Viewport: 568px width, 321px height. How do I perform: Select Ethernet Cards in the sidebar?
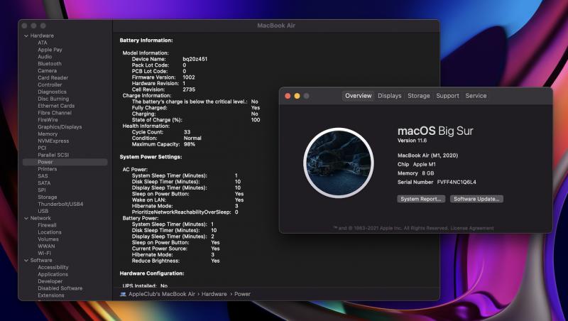[56, 106]
